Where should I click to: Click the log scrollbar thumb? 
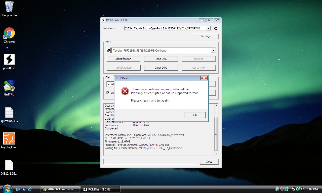216,134
